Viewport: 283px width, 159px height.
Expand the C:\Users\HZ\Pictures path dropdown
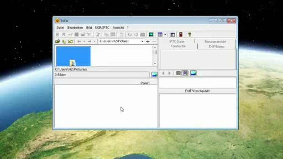pyautogui.click(x=142, y=41)
